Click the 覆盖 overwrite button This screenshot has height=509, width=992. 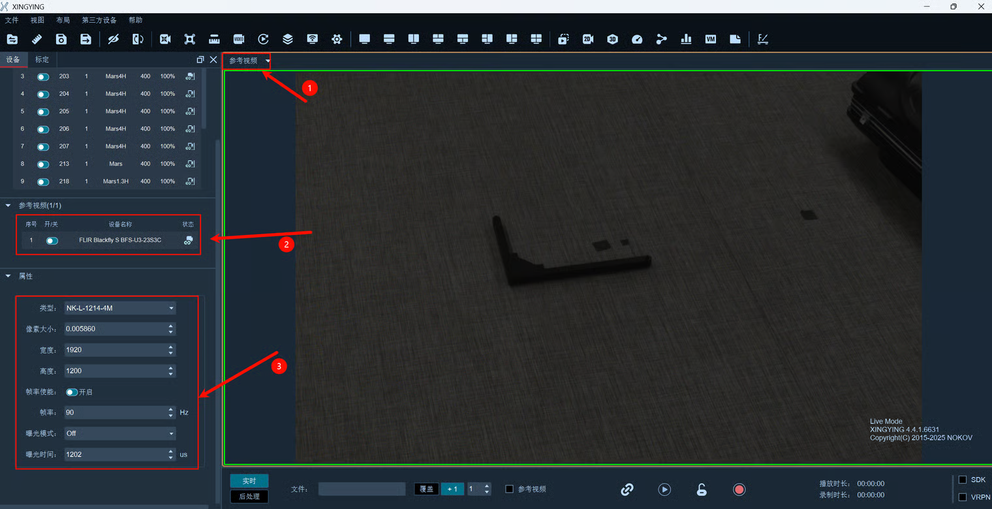point(427,489)
